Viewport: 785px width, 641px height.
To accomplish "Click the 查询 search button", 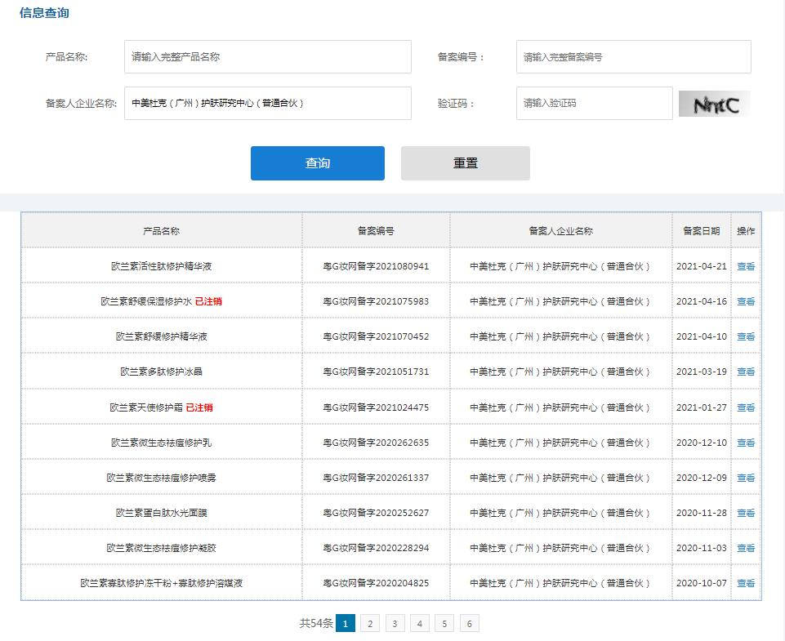I will coord(317,163).
